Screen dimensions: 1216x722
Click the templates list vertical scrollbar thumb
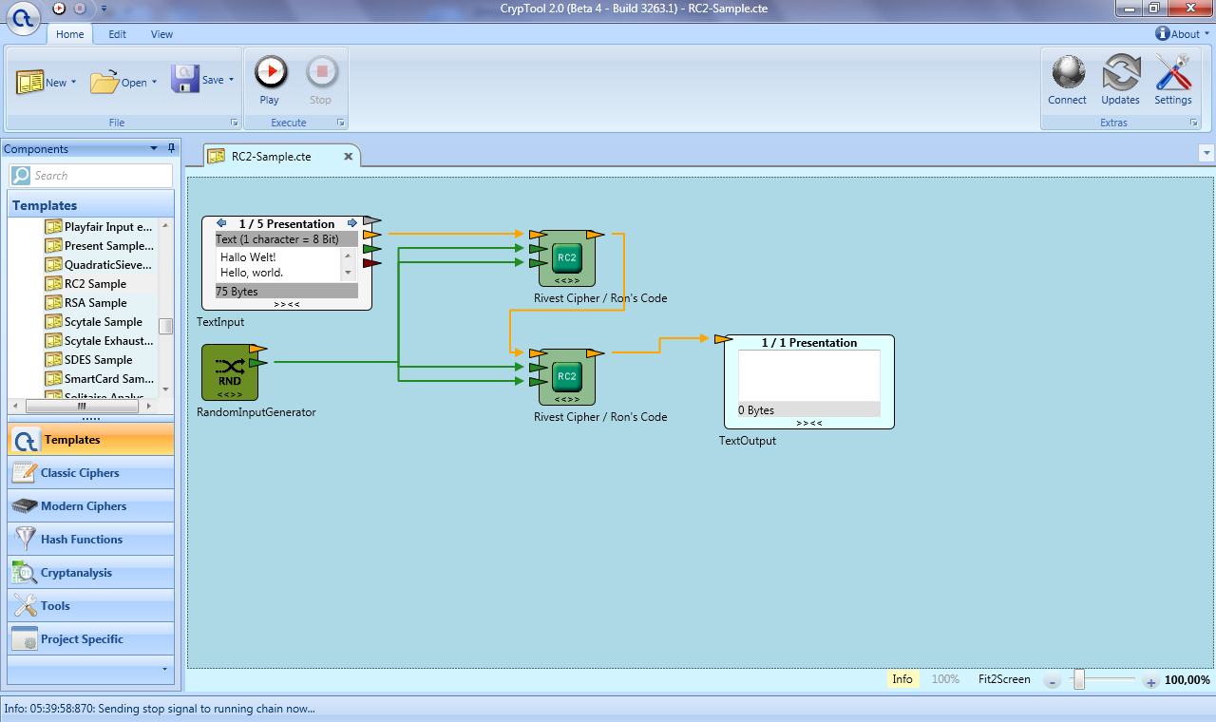[165, 326]
